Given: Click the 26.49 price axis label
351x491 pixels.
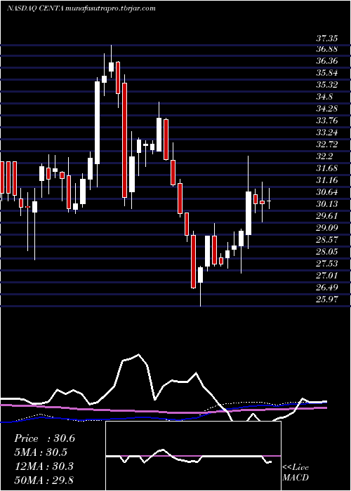Looking at the screenshot, I should tap(327, 288).
